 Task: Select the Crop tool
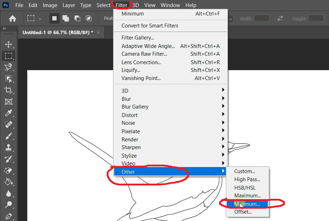[8, 90]
